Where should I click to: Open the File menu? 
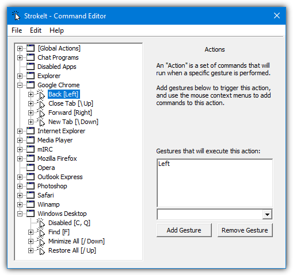click(x=17, y=30)
